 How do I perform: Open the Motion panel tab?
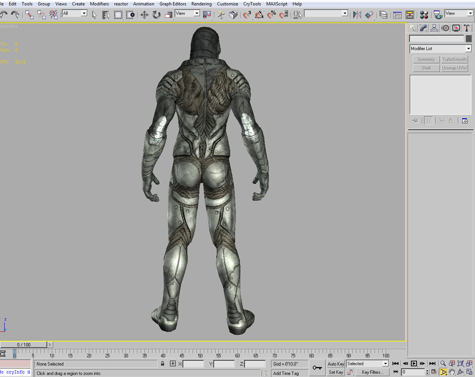pyautogui.click(x=445, y=28)
